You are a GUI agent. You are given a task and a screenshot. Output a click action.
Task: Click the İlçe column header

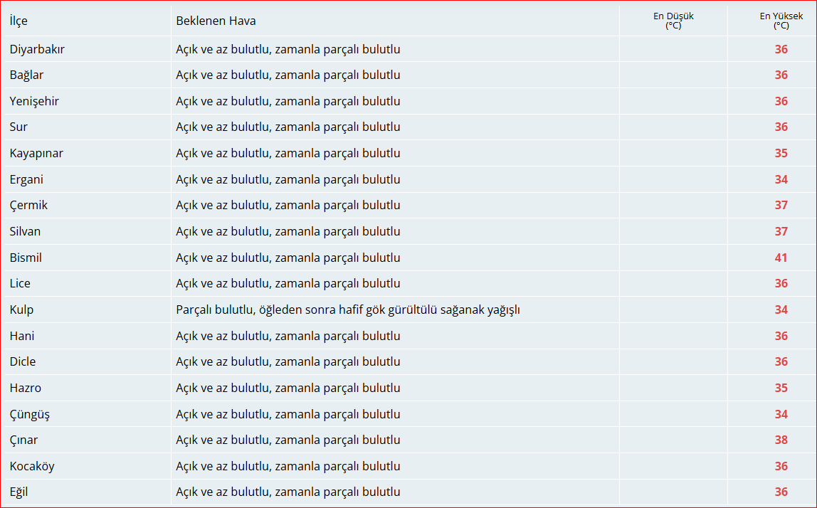(19, 21)
